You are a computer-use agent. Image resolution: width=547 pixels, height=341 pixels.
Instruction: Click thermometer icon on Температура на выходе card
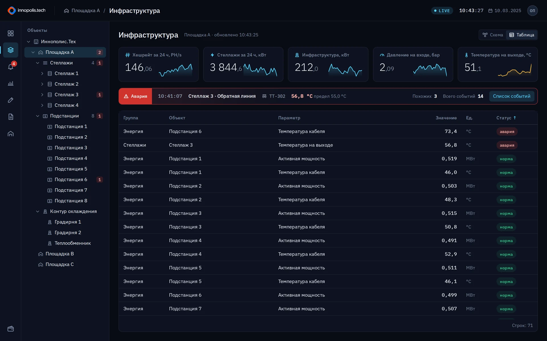466,55
